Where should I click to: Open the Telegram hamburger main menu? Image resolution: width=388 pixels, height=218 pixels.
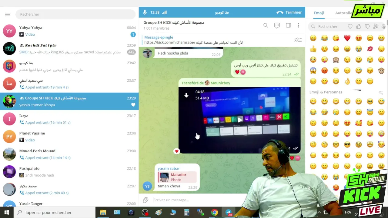point(8,14)
